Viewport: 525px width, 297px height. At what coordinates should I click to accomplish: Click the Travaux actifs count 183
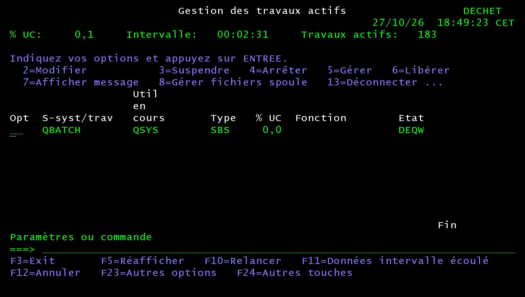(x=427, y=35)
